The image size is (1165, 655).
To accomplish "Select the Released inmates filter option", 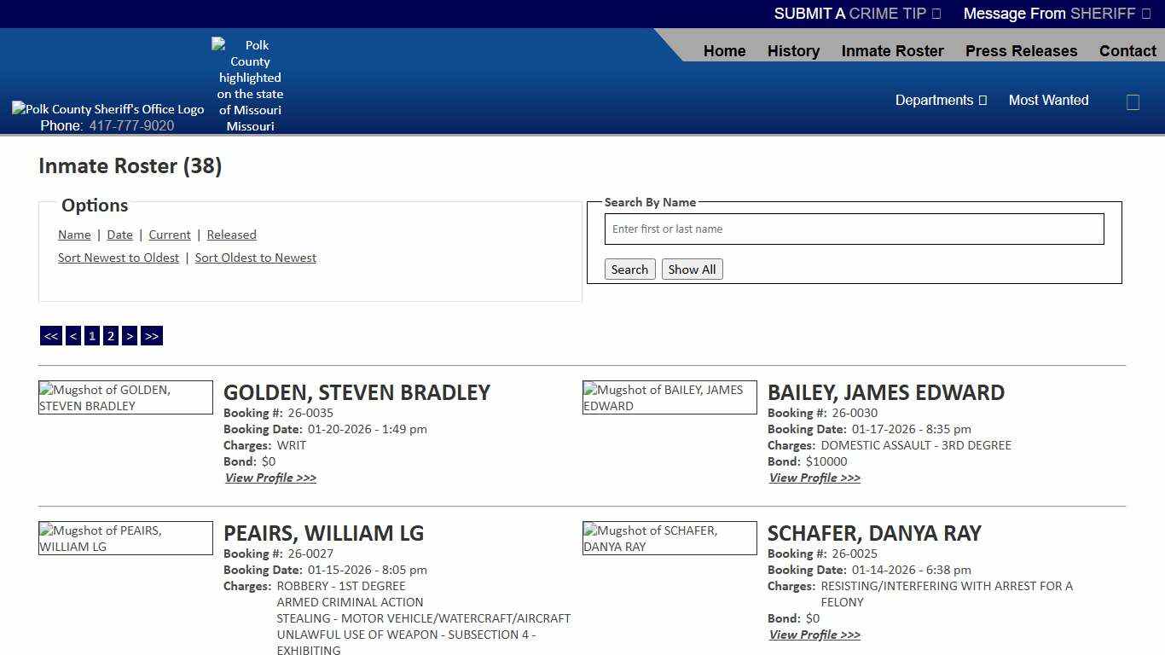I will point(231,235).
